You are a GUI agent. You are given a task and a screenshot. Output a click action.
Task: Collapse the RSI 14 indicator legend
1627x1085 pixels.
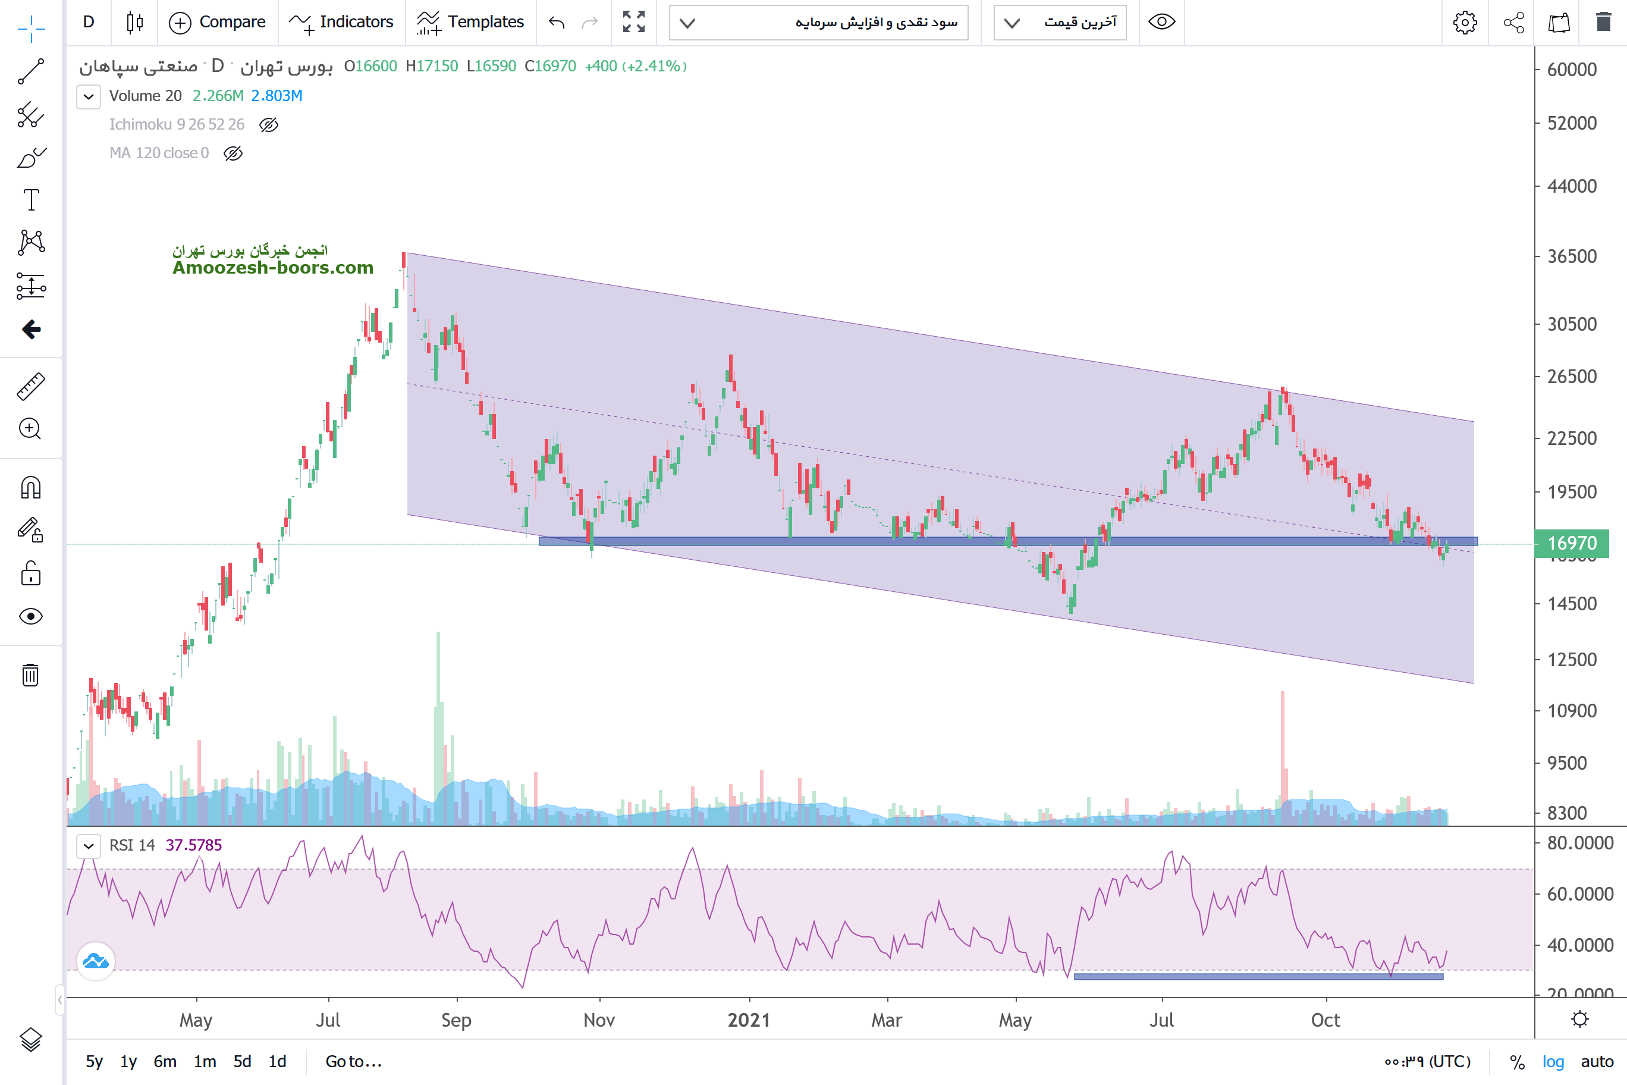coord(89,846)
